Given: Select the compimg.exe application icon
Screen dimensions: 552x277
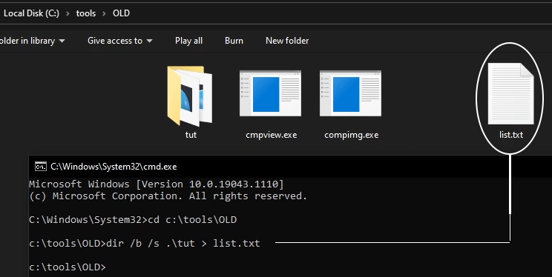Looking at the screenshot, I should (x=351, y=93).
